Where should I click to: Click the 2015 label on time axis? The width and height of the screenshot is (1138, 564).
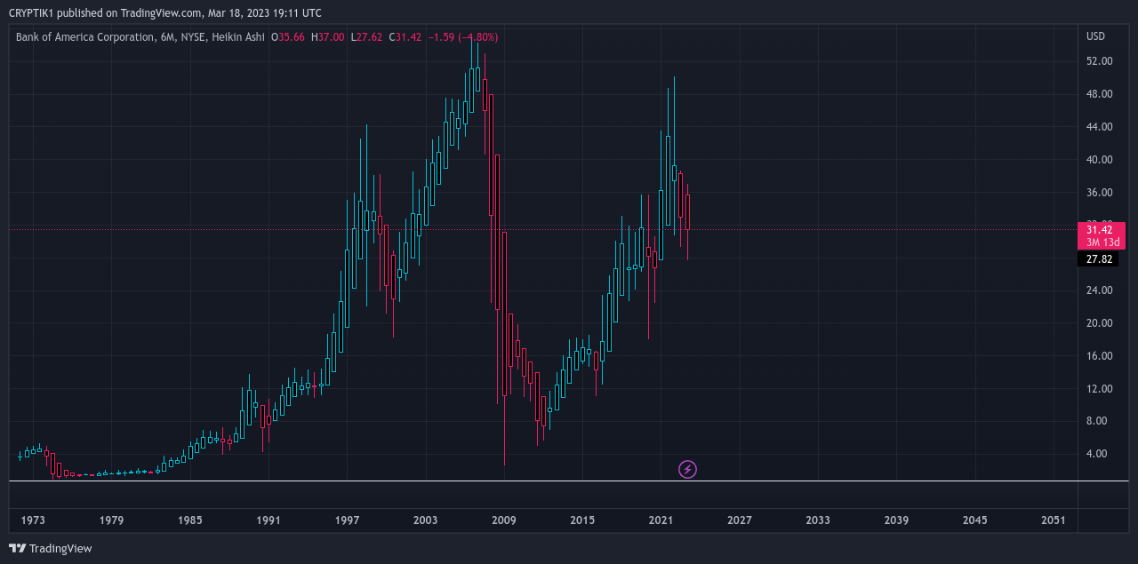[582, 520]
